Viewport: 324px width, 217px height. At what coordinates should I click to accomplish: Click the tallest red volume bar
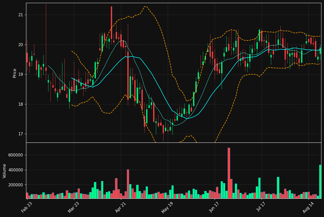point(229,173)
